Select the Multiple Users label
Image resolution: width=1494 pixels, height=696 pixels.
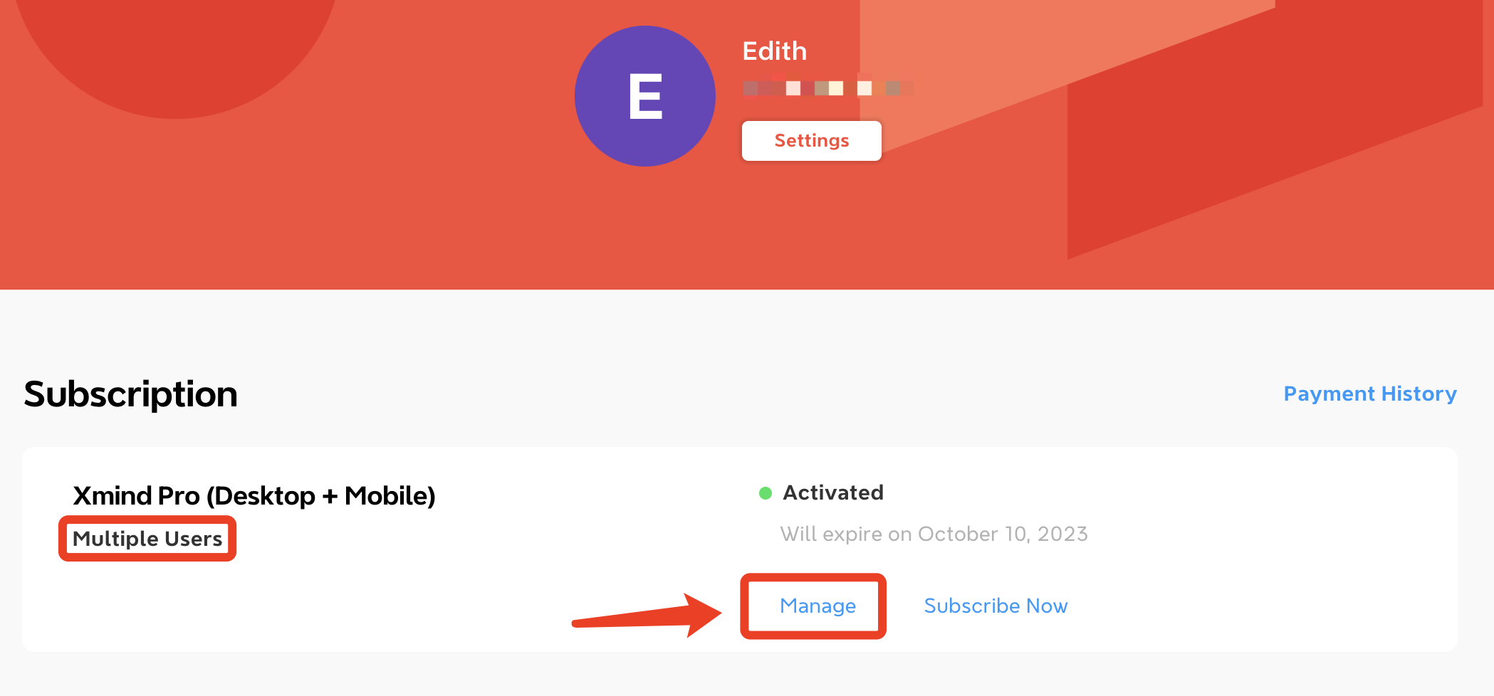(147, 539)
